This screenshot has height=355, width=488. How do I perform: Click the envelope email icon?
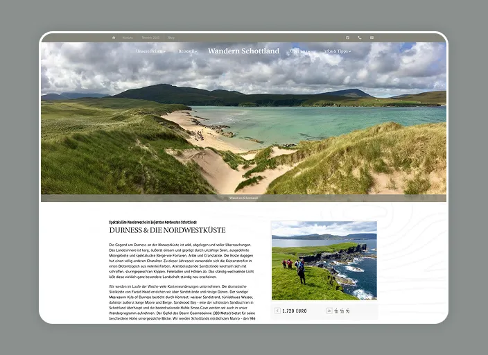point(372,37)
